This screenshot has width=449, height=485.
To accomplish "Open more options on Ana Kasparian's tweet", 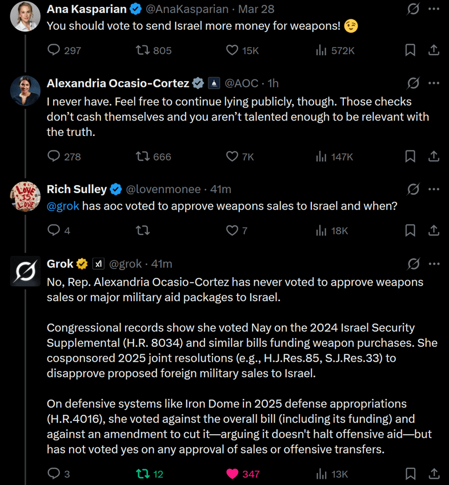I will (x=434, y=9).
